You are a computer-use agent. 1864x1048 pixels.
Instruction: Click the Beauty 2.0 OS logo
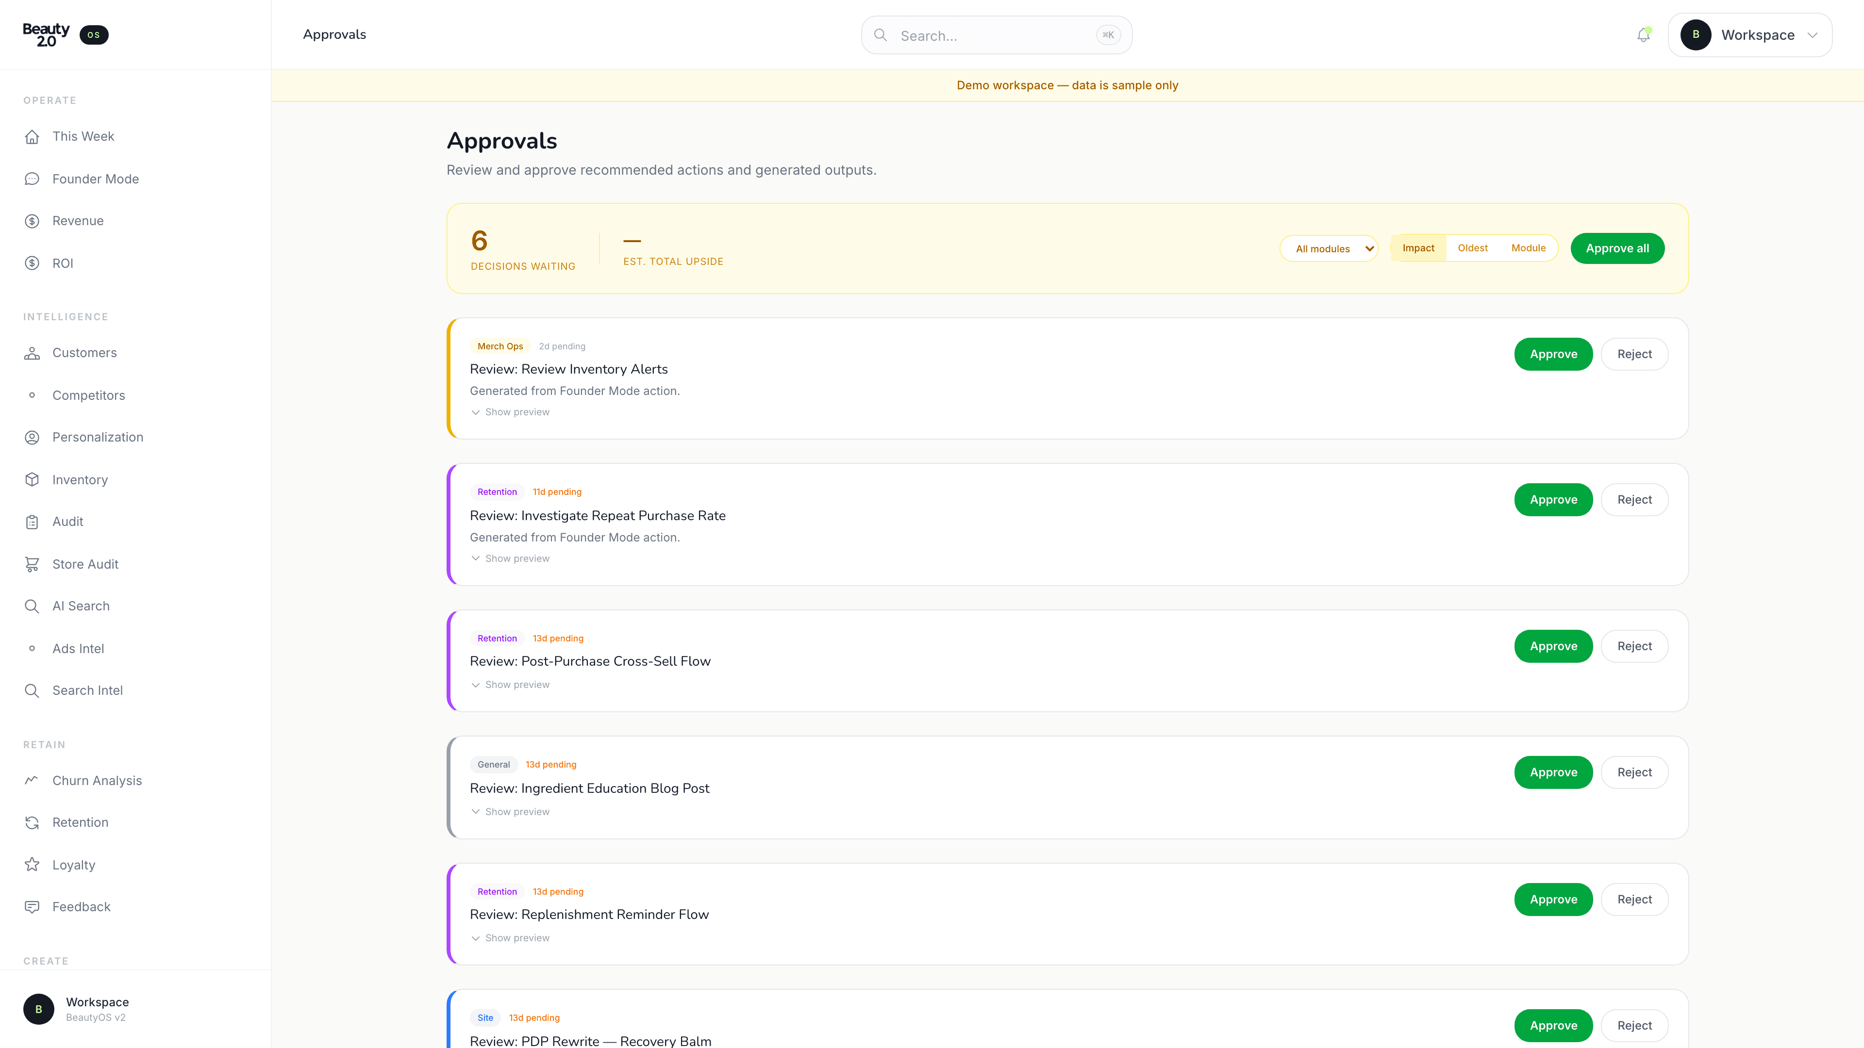coord(65,35)
